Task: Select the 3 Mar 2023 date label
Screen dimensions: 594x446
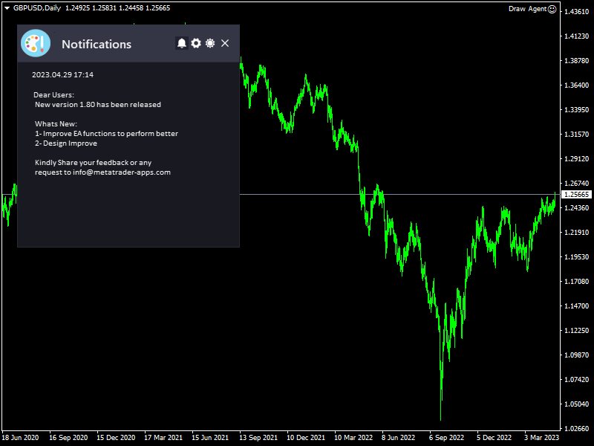Action: coord(542,438)
